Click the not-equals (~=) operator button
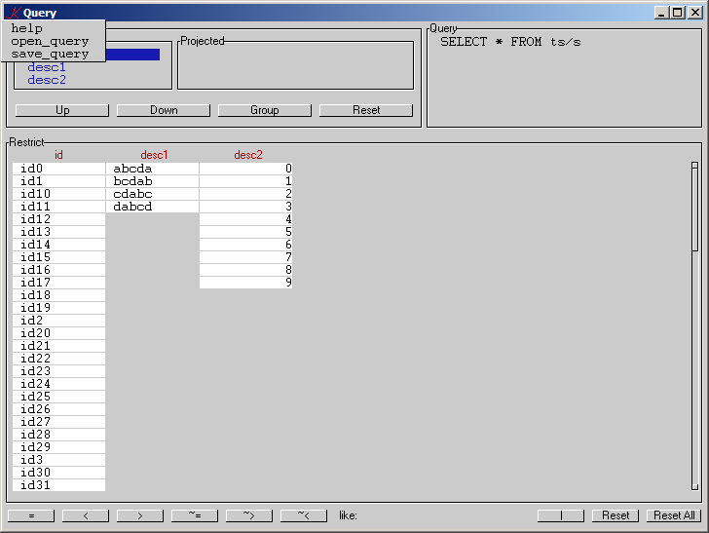This screenshot has height=533, width=709. tap(194, 515)
